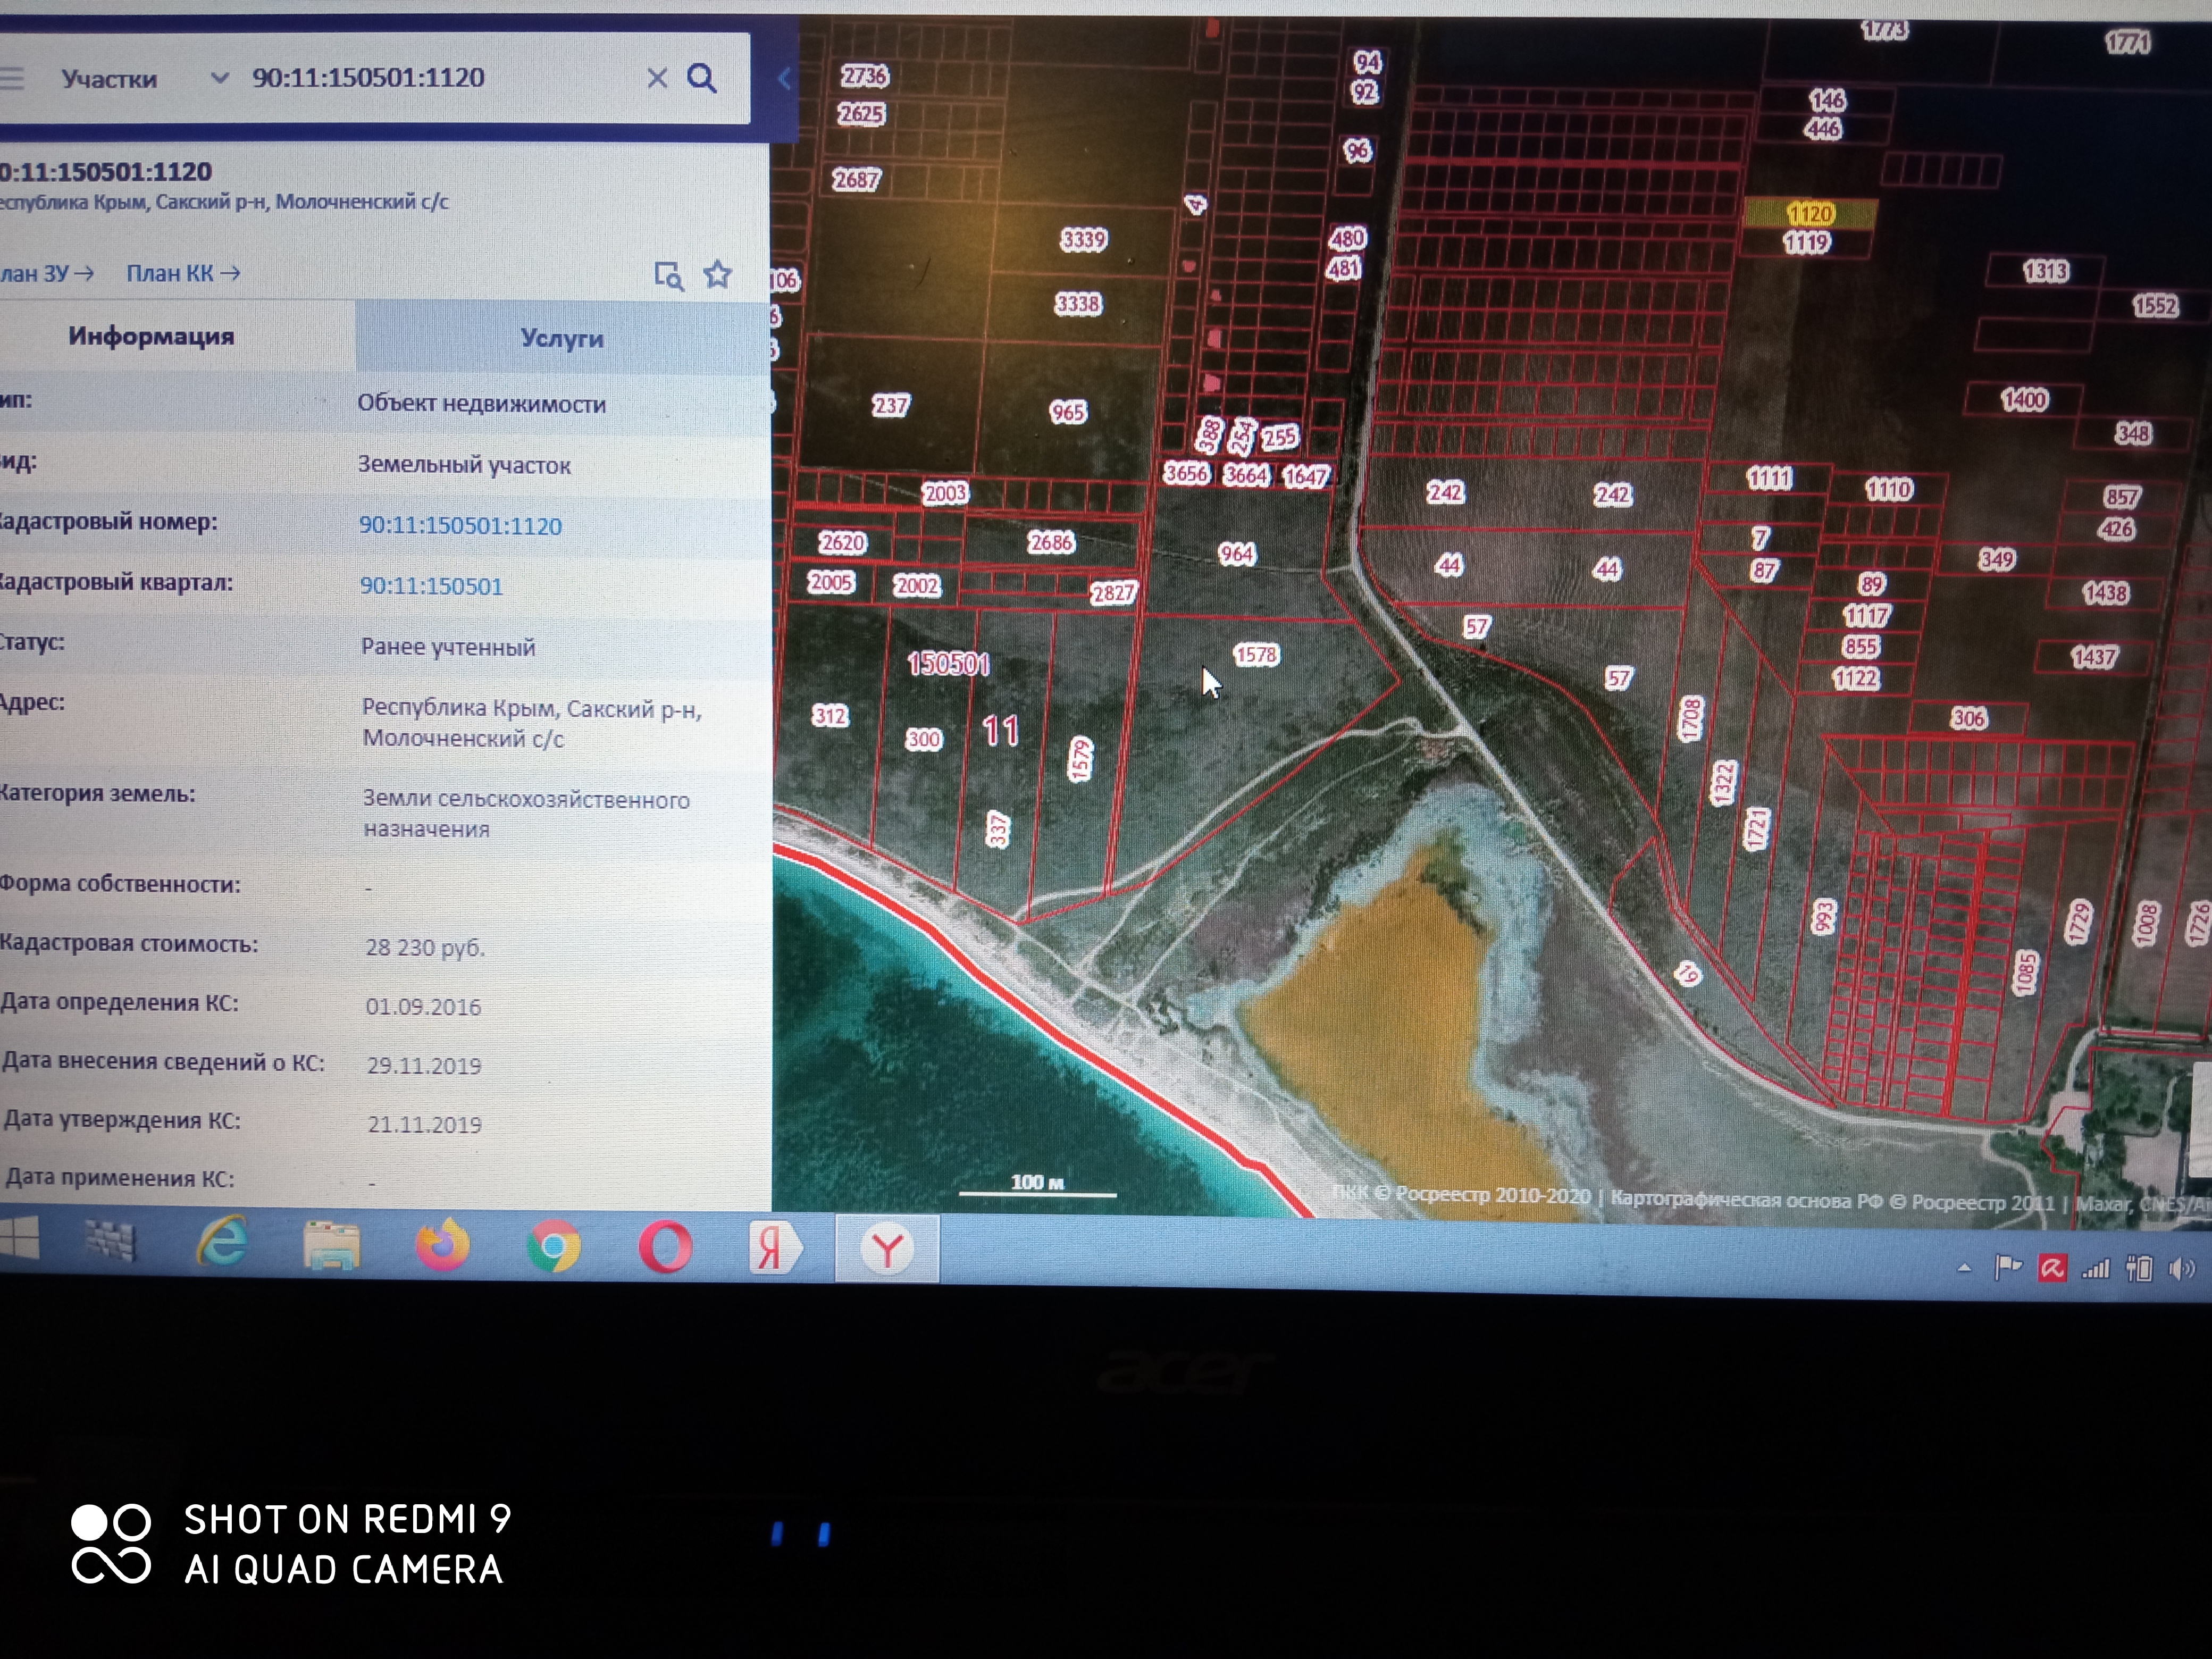Collapse the side panel with arrow
This screenshot has width=2212, height=1659.
tap(784, 78)
